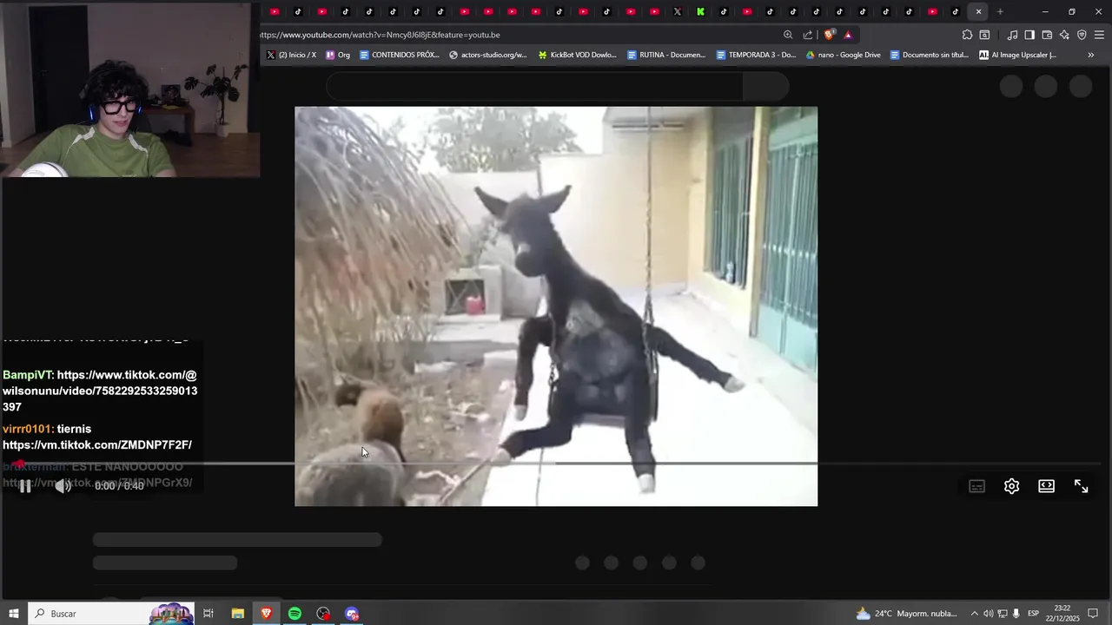Screen dimensions: 1112x625
Task: Open the 'AI Image Upscaler' bookmark
Action: (x=1017, y=55)
